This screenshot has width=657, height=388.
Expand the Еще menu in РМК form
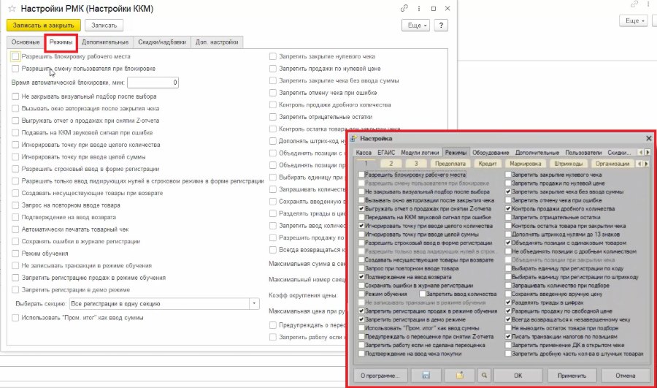[x=415, y=25]
